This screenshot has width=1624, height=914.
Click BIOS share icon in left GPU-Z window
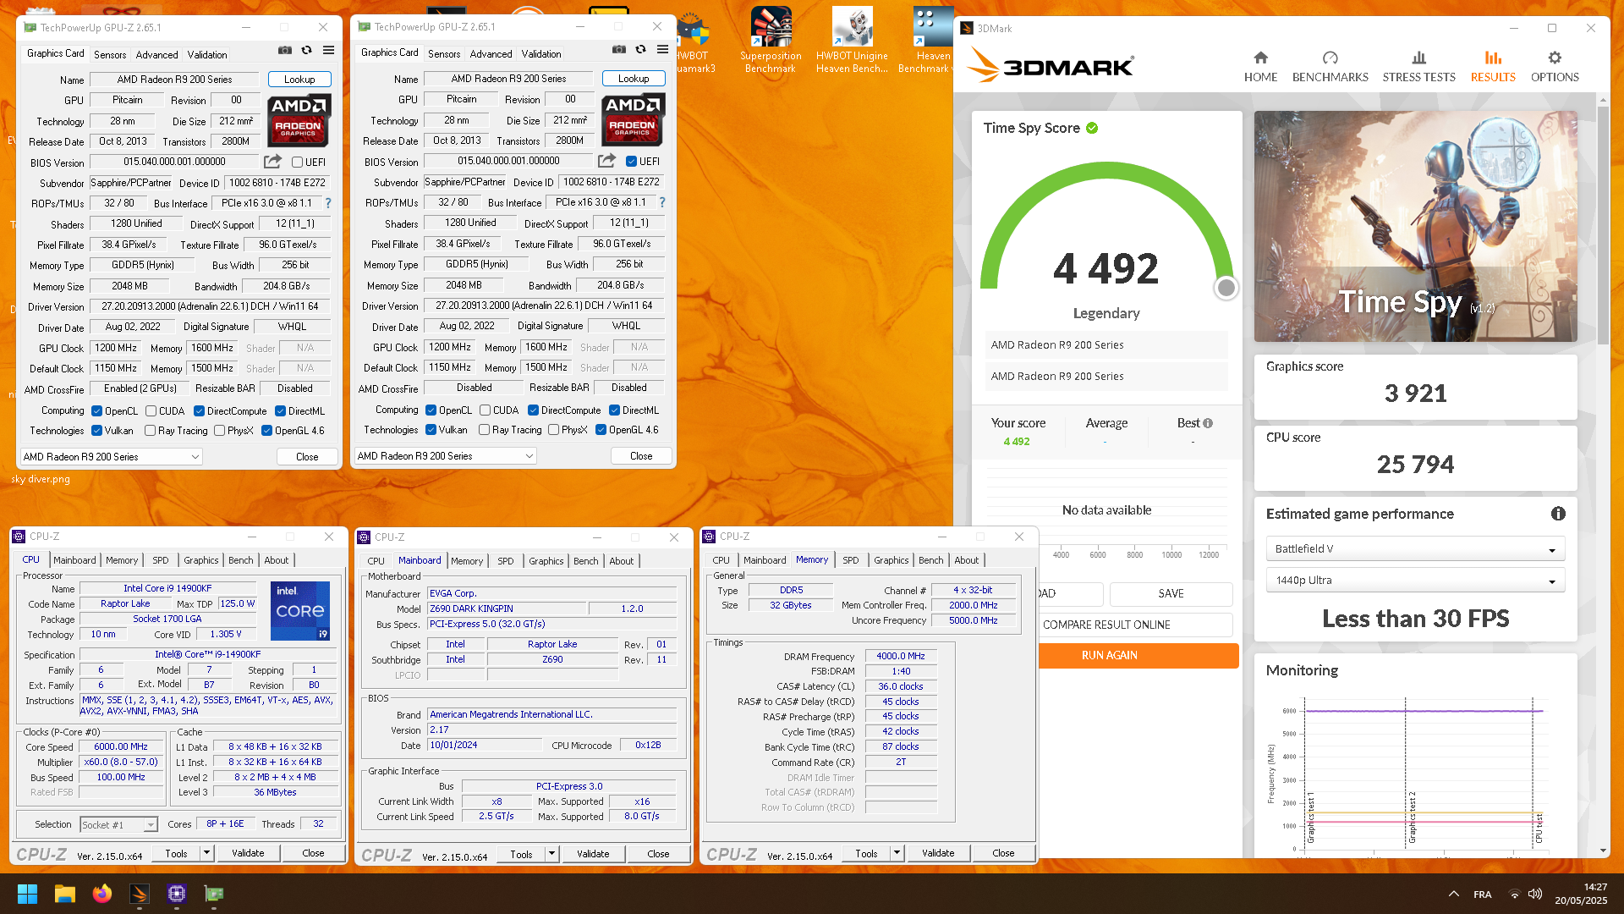[x=272, y=162]
